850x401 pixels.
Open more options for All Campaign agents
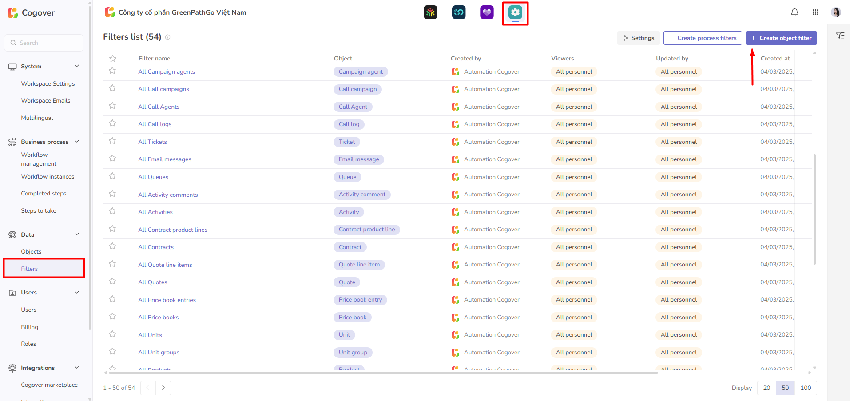[x=802, y=72]
